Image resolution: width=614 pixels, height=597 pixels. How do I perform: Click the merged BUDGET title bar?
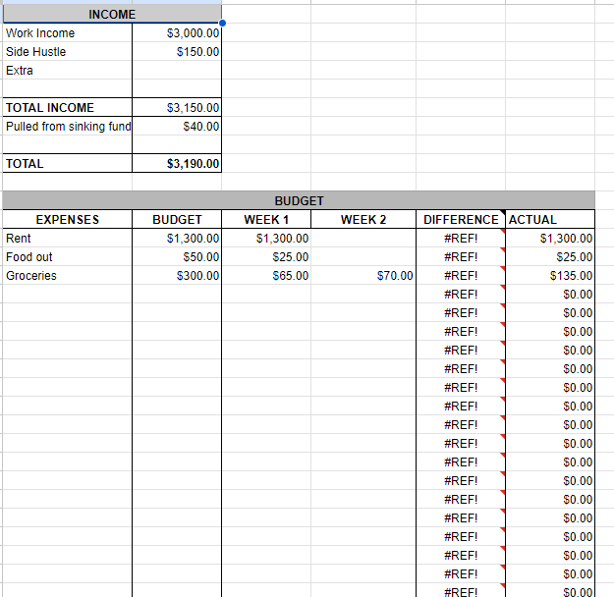(x=299, y=200)
